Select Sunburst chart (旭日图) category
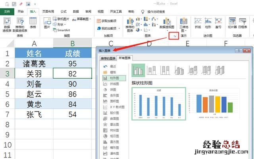The image size is (254, 159). 114,136
